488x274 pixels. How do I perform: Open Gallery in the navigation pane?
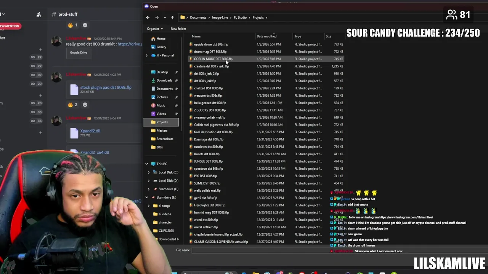(159, 47)
